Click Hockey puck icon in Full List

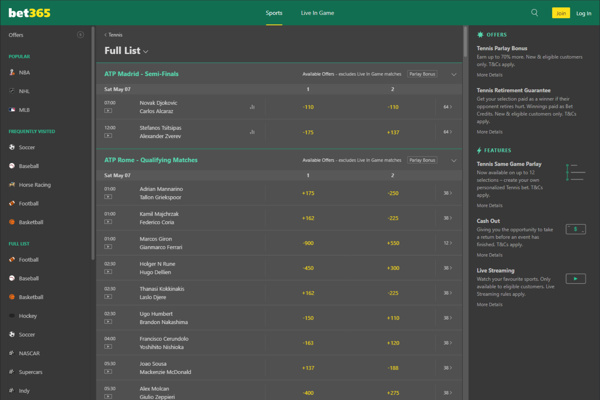click(12, 315)
